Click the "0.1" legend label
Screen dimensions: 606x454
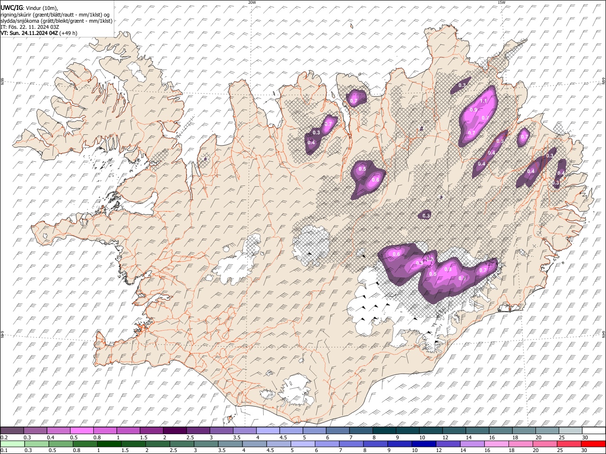pos(3,450)
